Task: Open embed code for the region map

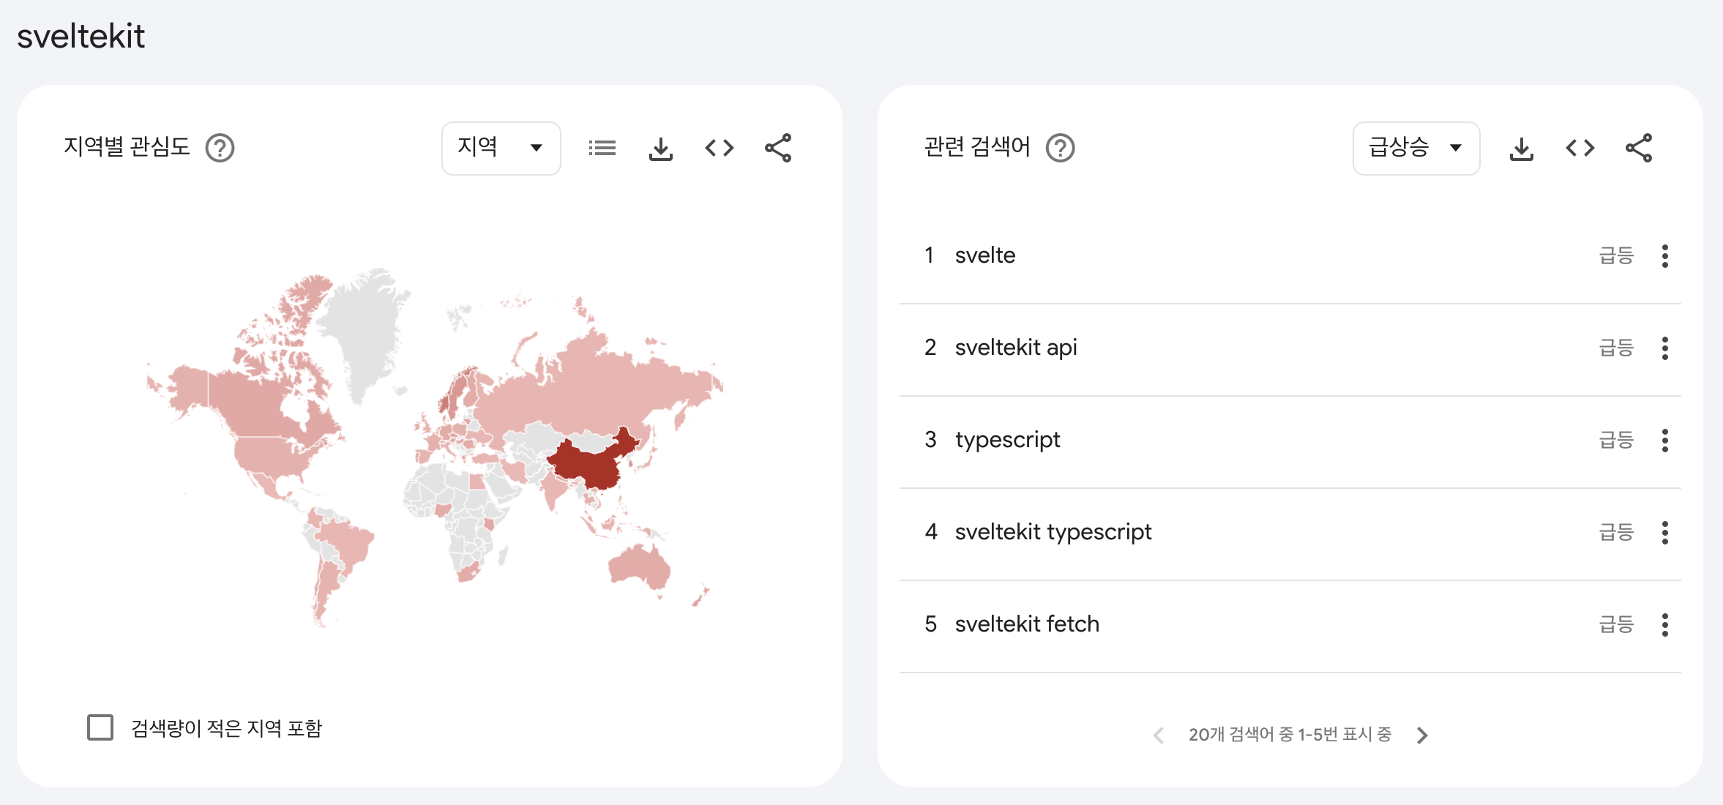Action: tap(719, 149)
